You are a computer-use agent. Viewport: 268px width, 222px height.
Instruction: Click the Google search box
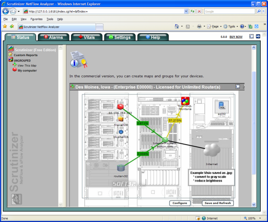coord(230,11)
